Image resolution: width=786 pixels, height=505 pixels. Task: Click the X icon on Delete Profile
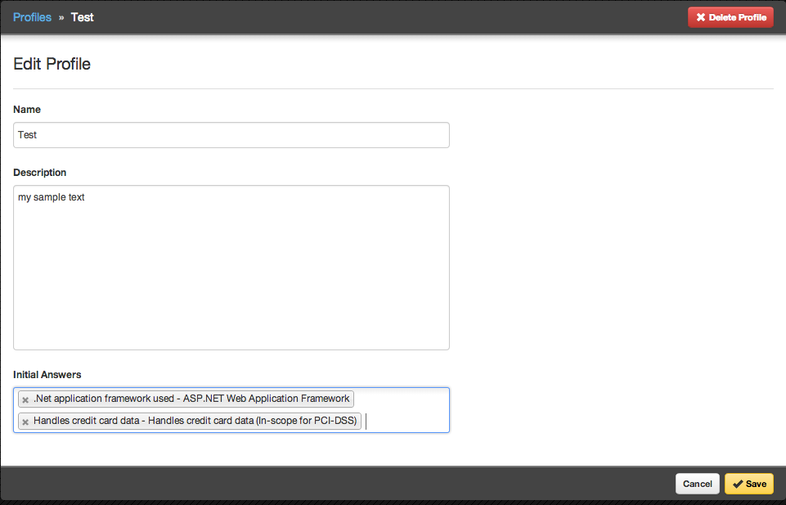click(700, 17)
